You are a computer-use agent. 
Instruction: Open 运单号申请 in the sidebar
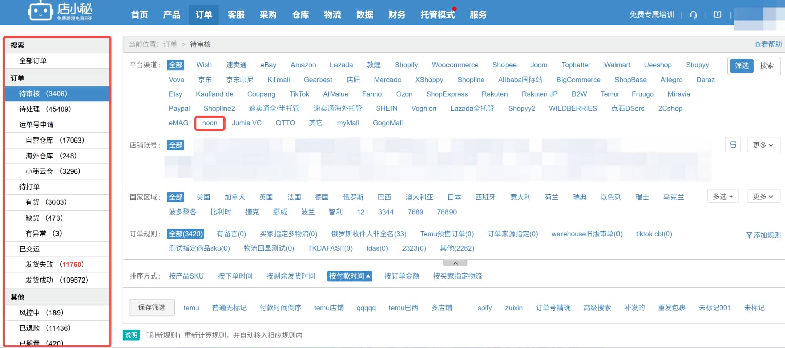coord(57,125)
